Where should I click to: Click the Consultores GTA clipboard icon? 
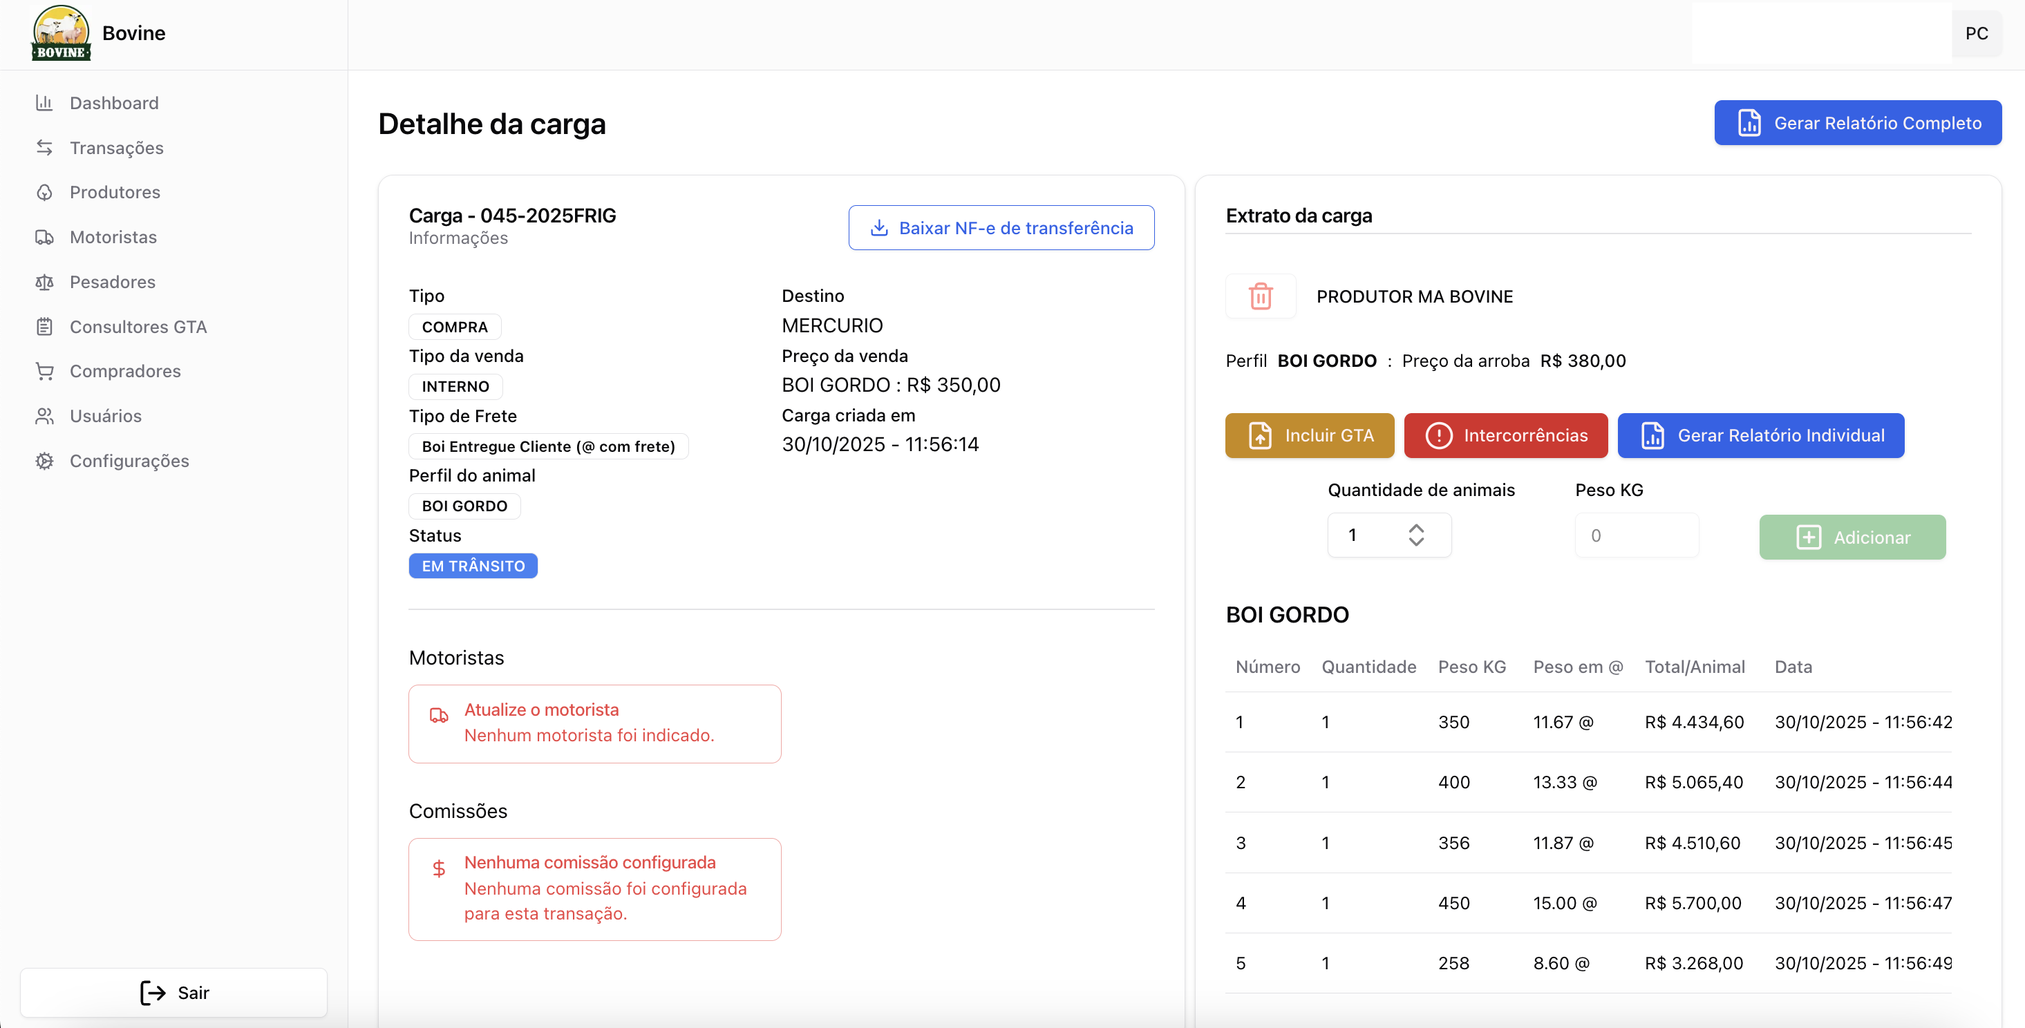pyautogui.click(x=45, y=326)
